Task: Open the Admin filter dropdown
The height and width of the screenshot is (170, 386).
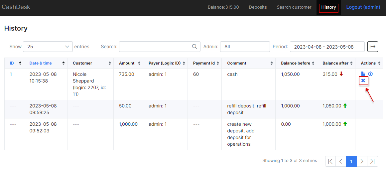Action: (245, 47)
